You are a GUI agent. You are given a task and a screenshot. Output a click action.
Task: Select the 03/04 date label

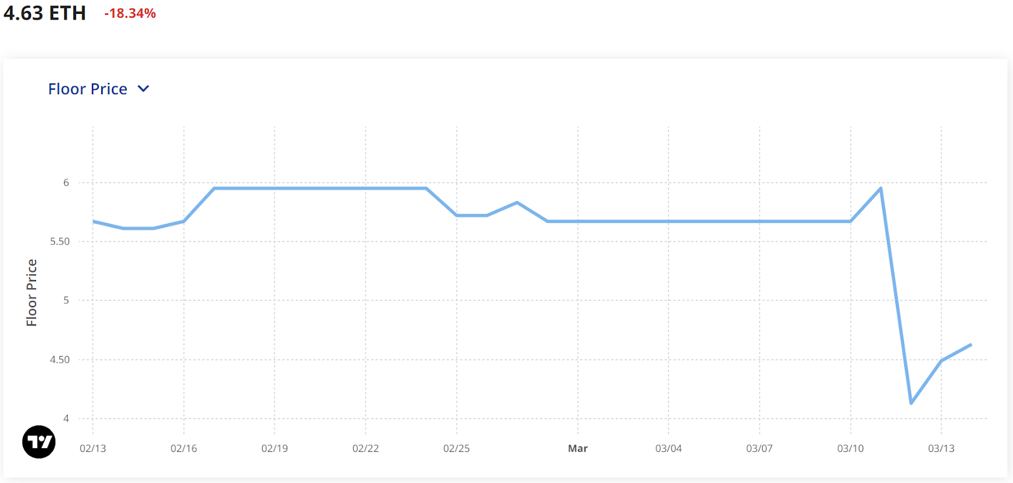pyautogui.click(x=669, y=448)
